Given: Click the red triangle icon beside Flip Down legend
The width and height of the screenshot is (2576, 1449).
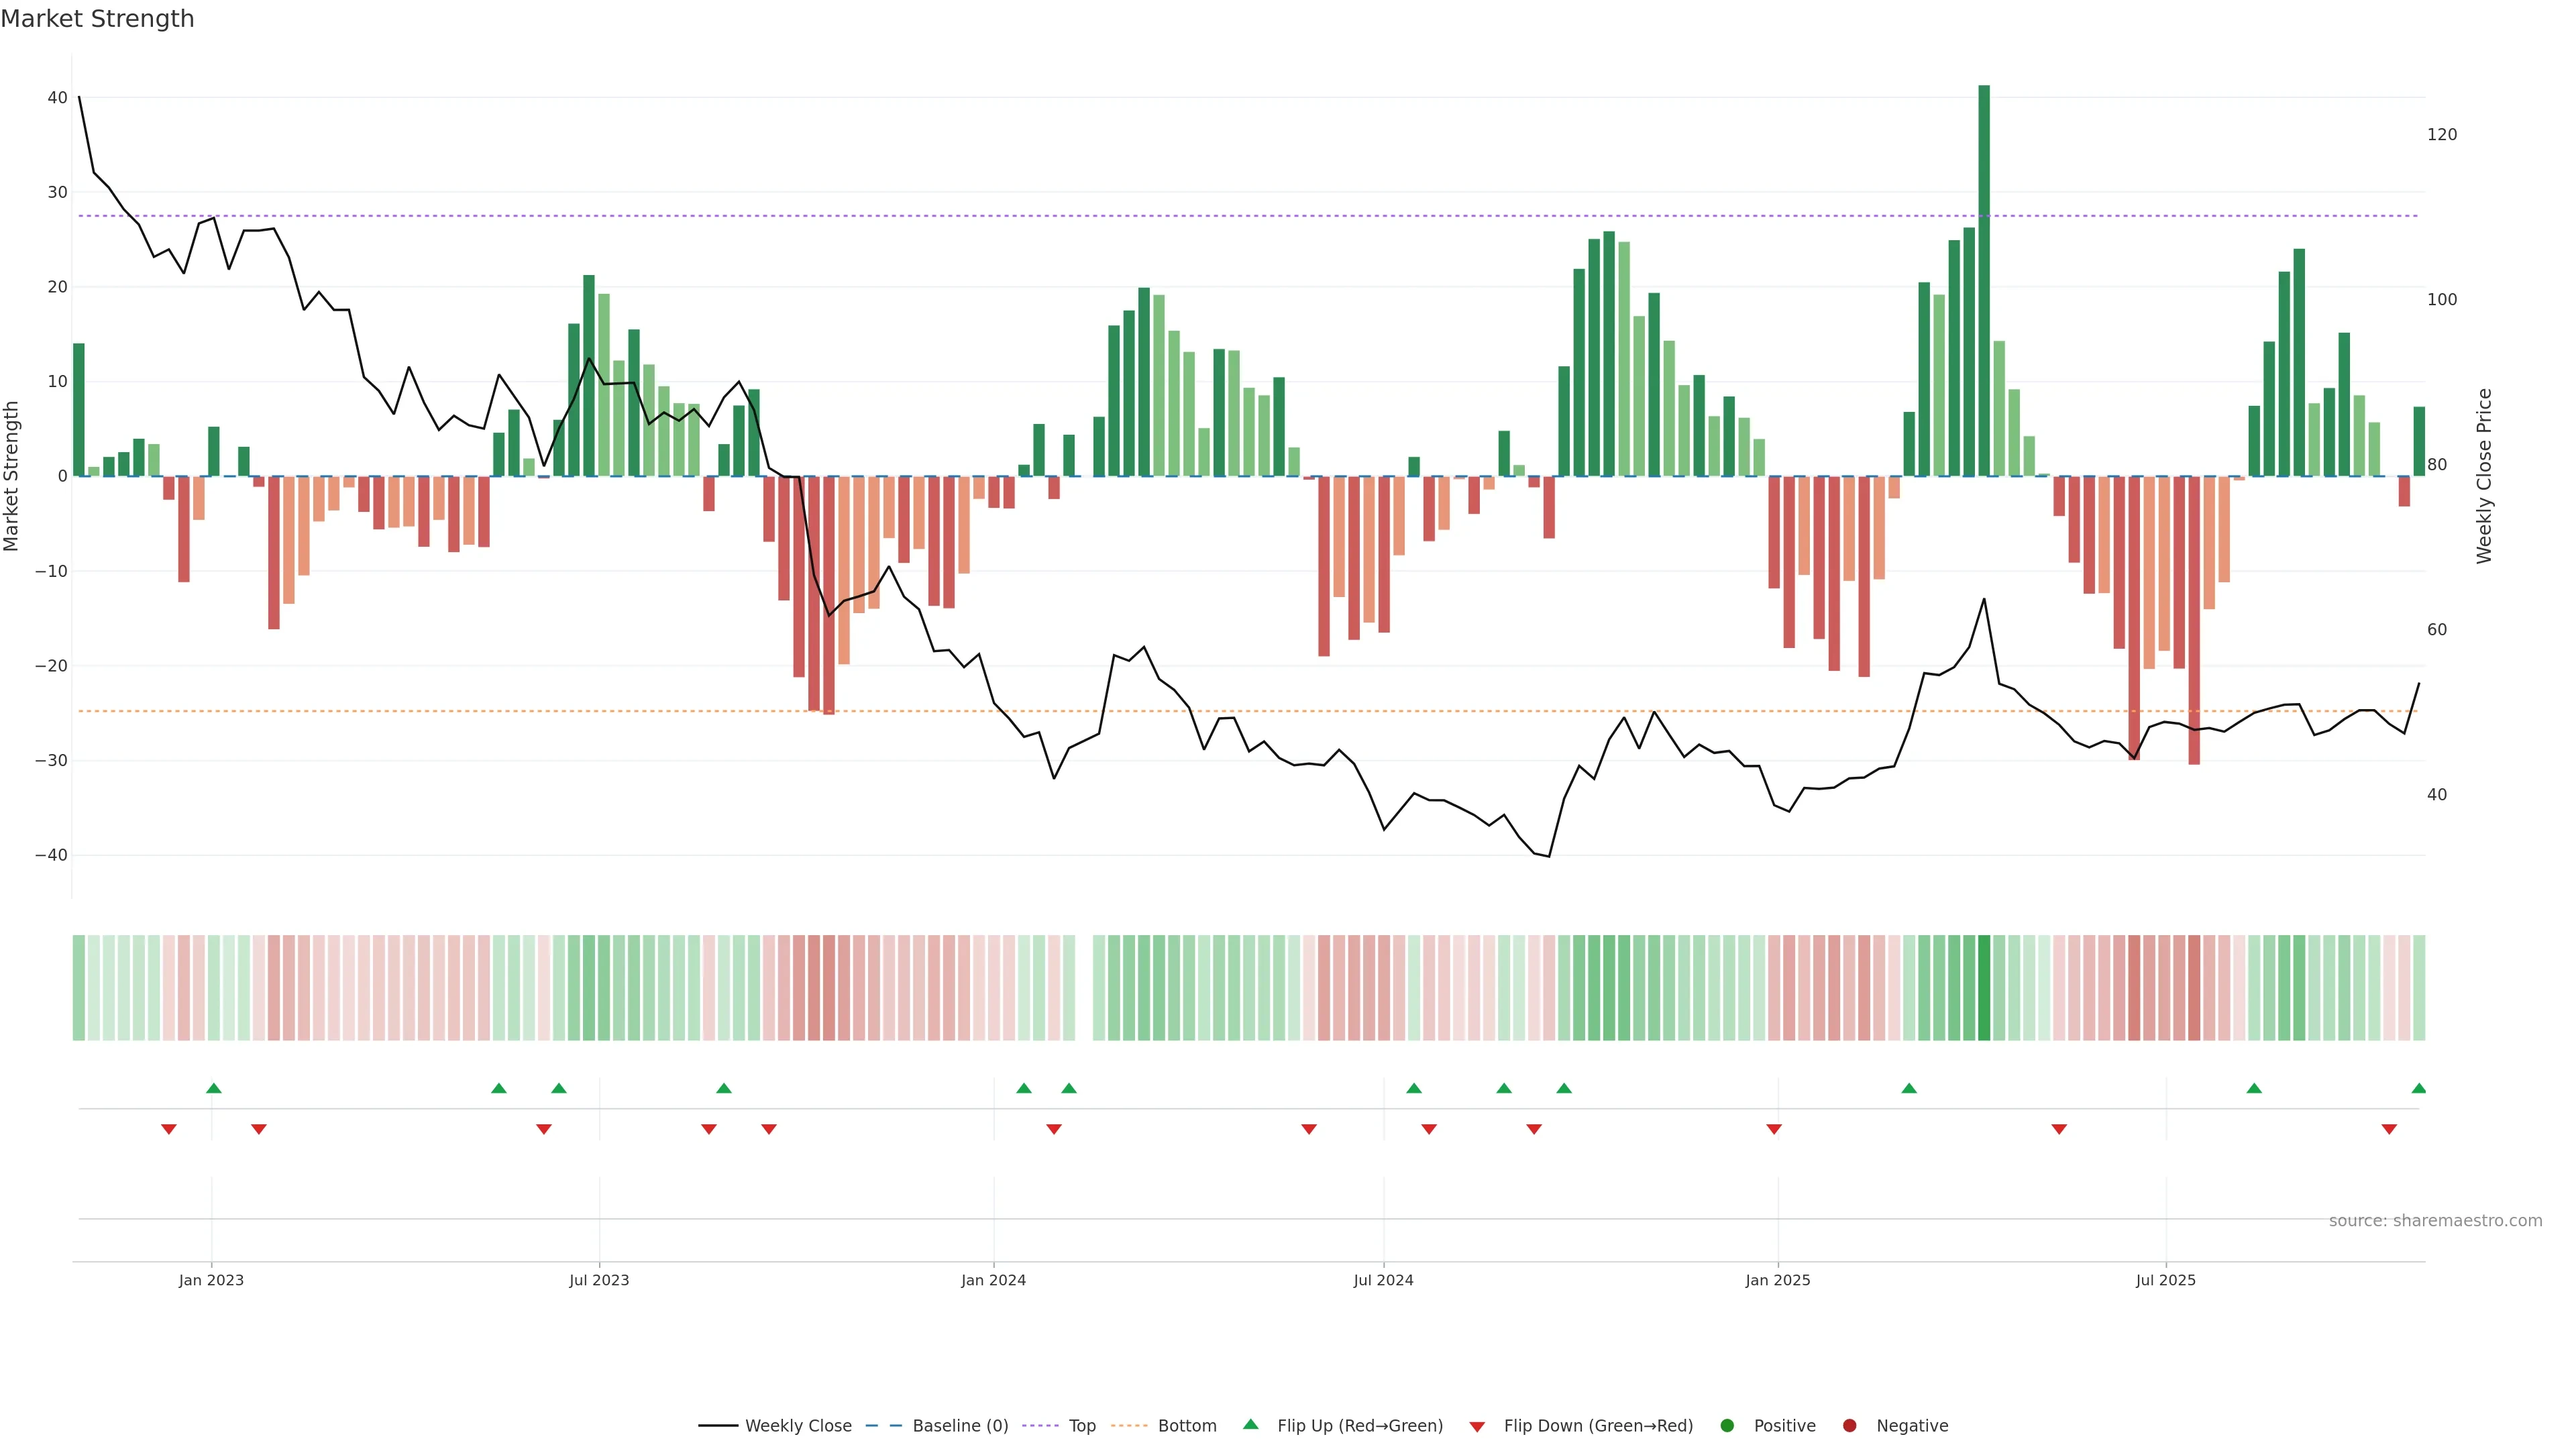Looking at the screenshot, I should (x=1477, y=1427).
